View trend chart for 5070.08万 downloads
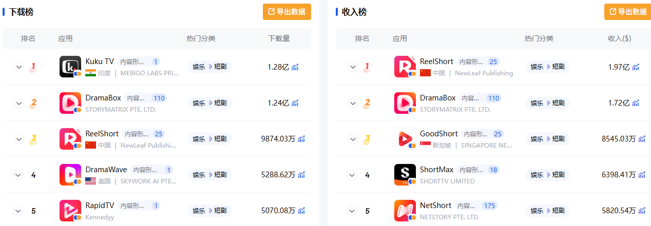The height and width of the screenshot is (226, 651). click(301, 211)
